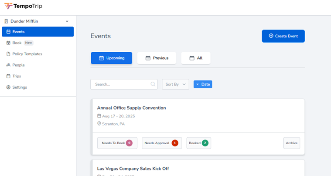This screenshot has height=176, width=331.
Task: Go to Policy Templates
Action: (x=27, y=54)
